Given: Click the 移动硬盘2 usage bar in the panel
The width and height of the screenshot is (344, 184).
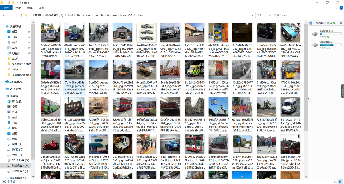Looking at the screenshot, I should [x=331, y=45].
